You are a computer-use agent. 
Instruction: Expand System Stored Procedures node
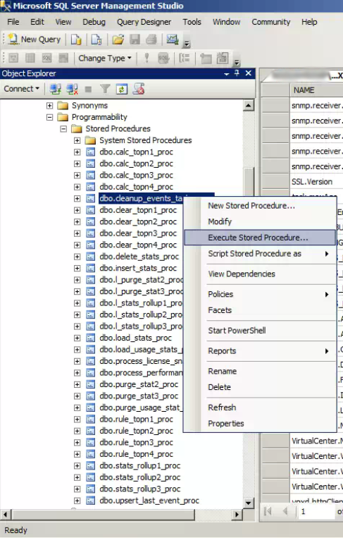[x=77, y=140]
